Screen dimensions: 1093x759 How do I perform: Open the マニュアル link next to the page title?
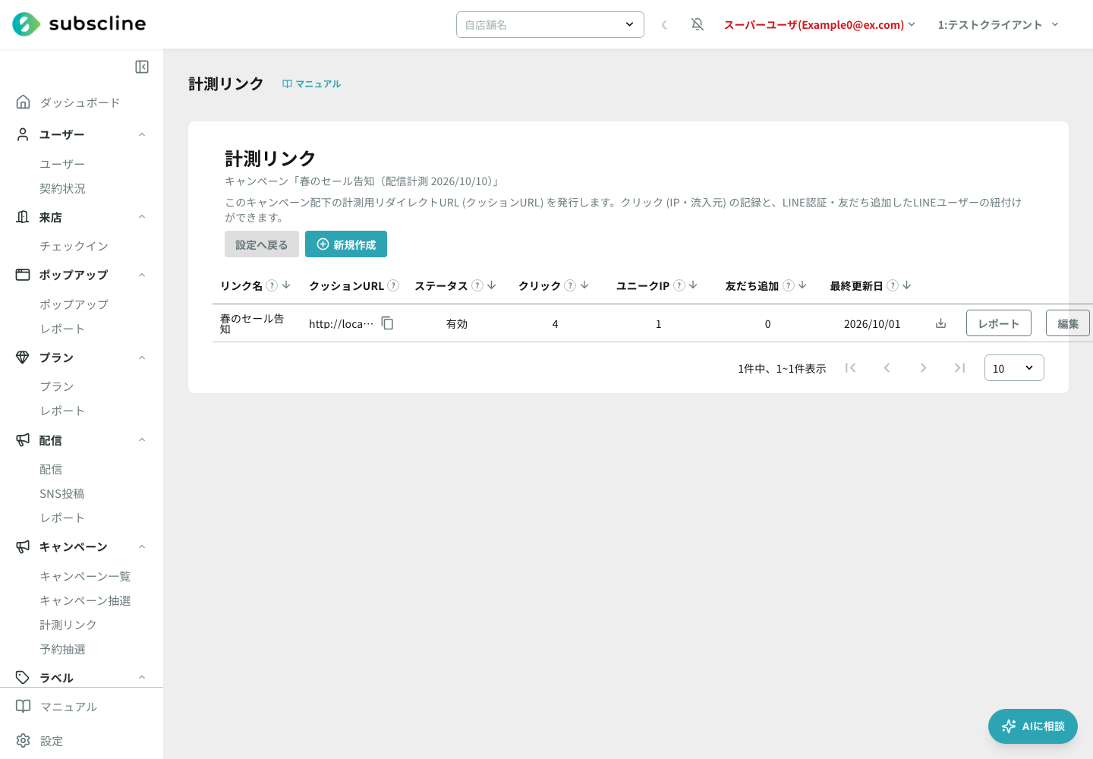pyautogui.click(x=311, y=83)
